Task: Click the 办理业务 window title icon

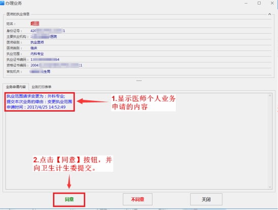Action: point(2,3)
